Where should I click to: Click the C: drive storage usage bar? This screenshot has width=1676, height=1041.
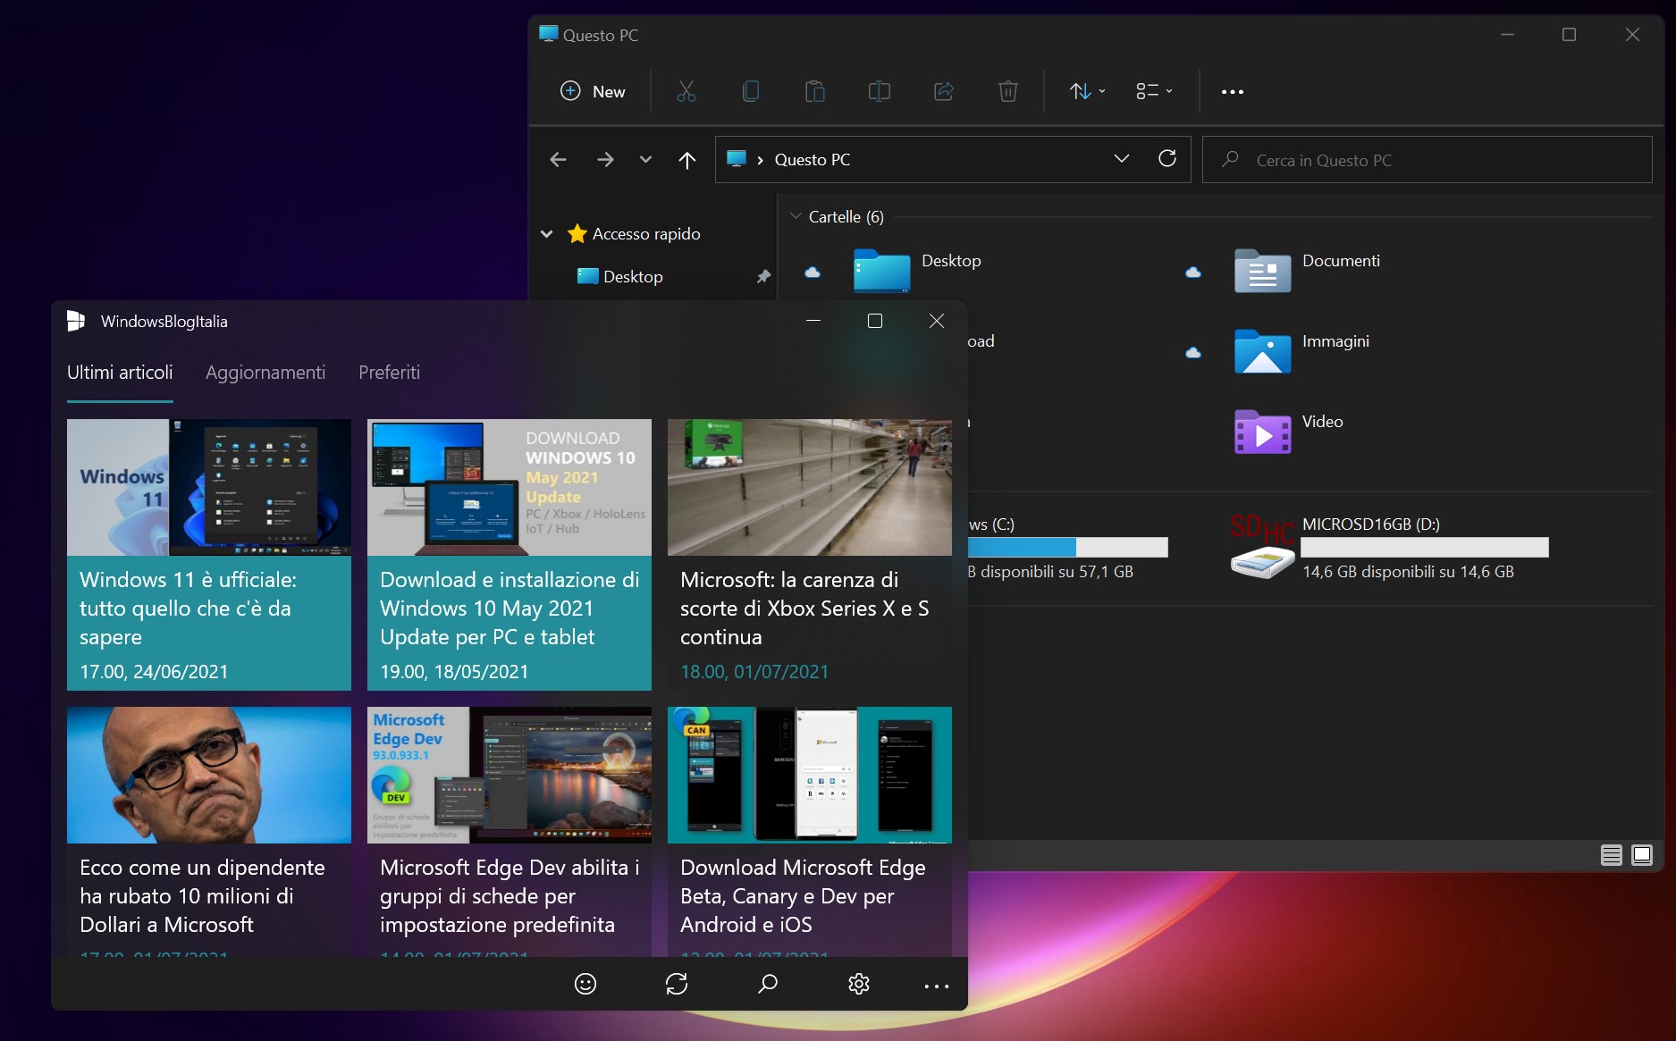coord(1068,547)
